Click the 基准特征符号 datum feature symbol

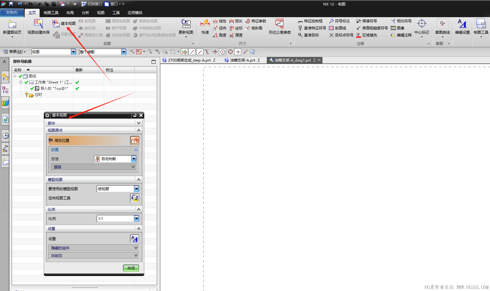[312, 28]
